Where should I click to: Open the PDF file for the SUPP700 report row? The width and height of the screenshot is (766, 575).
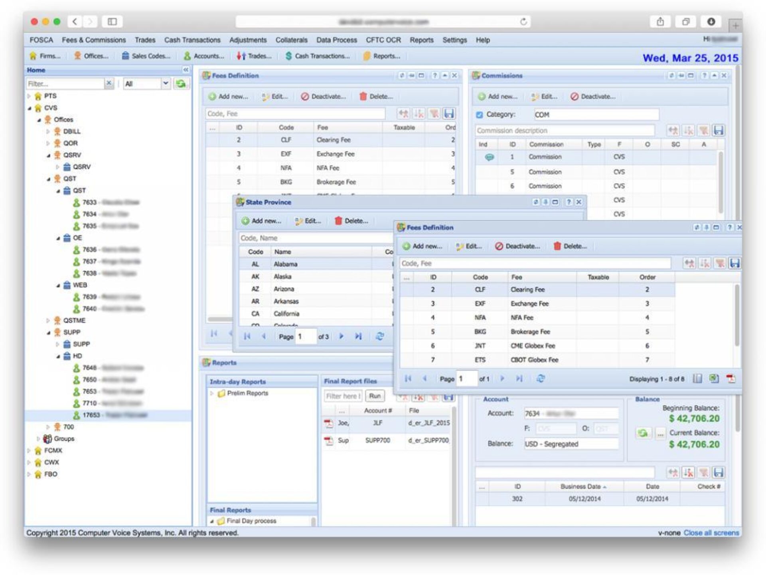(329, 440)
